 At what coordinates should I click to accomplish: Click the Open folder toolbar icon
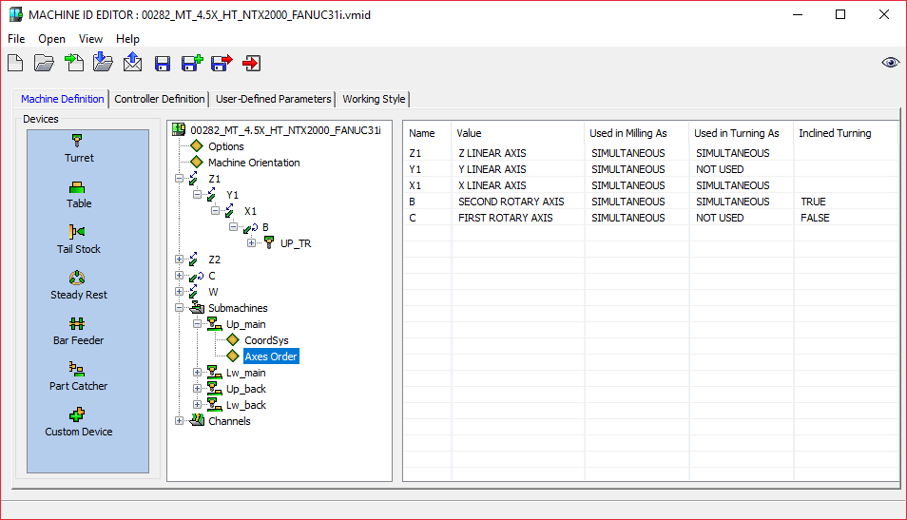(44, 63)
